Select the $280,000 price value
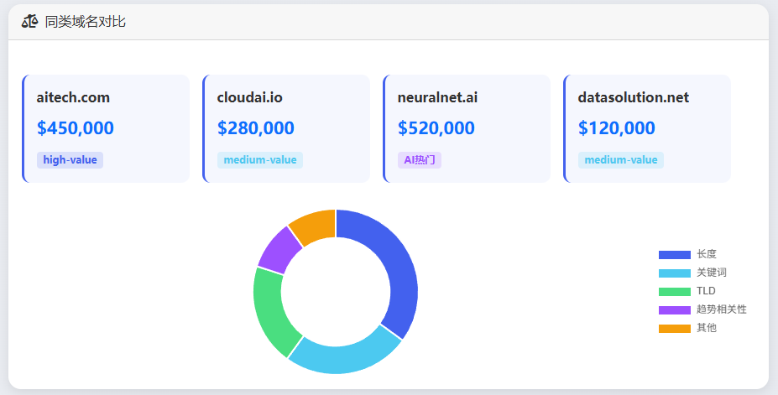Image resolution: width=778 pixels, height=395 pixels. pyautogui.click(x=255, y=127)
